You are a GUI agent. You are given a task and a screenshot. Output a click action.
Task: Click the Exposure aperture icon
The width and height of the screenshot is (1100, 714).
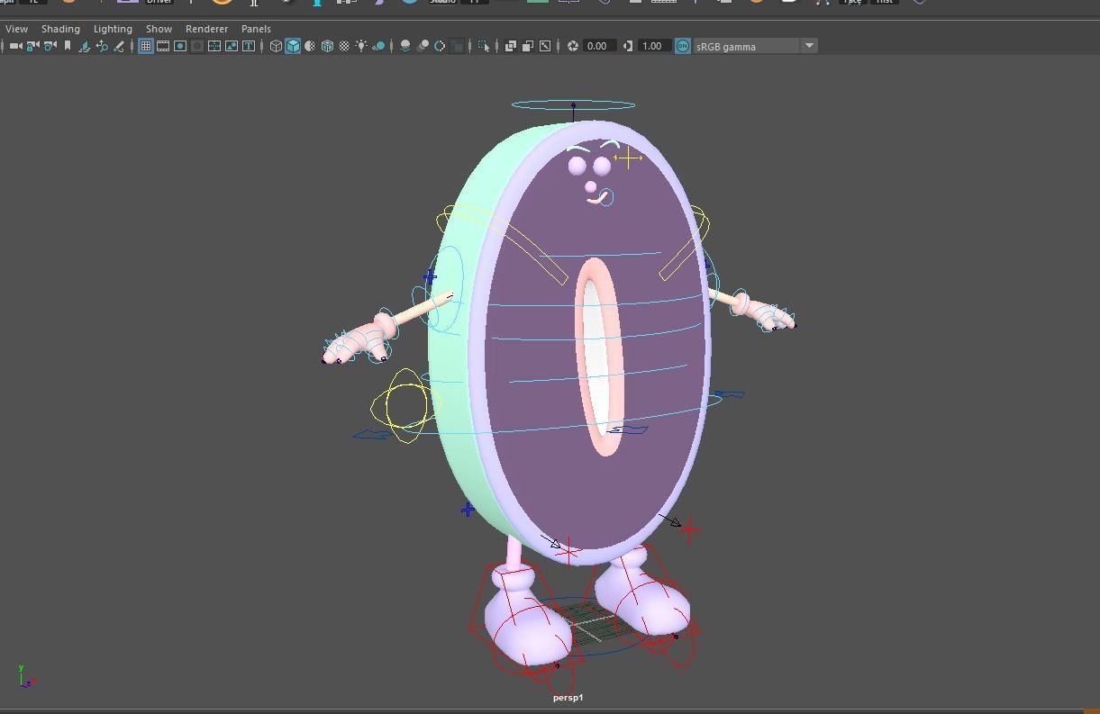(573, 46)
